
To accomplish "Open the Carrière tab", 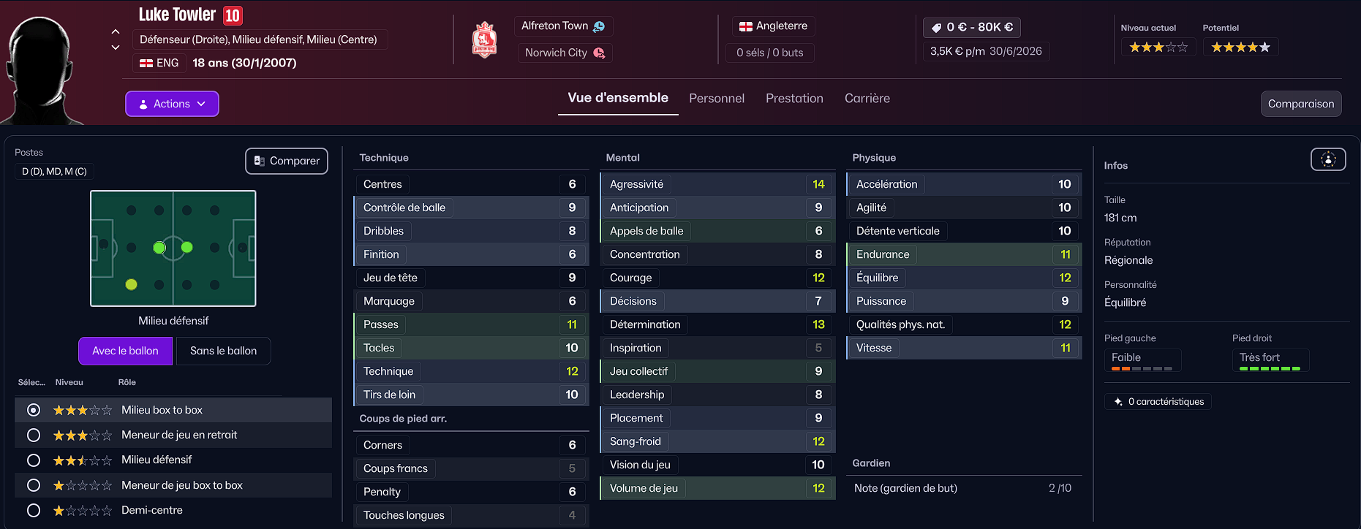I will [x=867, y=99].
